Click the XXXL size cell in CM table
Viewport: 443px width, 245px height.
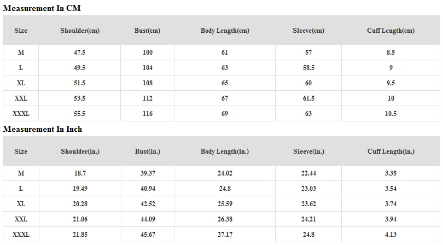[21, 114]
